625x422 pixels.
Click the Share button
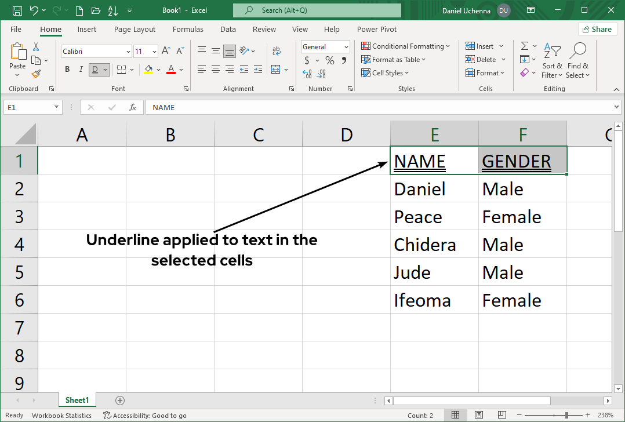click(x=597, y=29)
